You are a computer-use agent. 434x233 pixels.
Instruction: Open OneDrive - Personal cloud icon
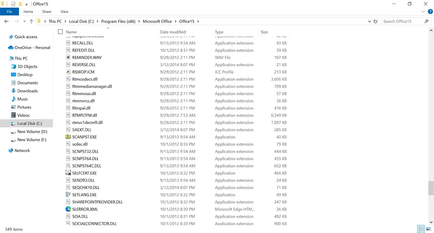[11, 48]
